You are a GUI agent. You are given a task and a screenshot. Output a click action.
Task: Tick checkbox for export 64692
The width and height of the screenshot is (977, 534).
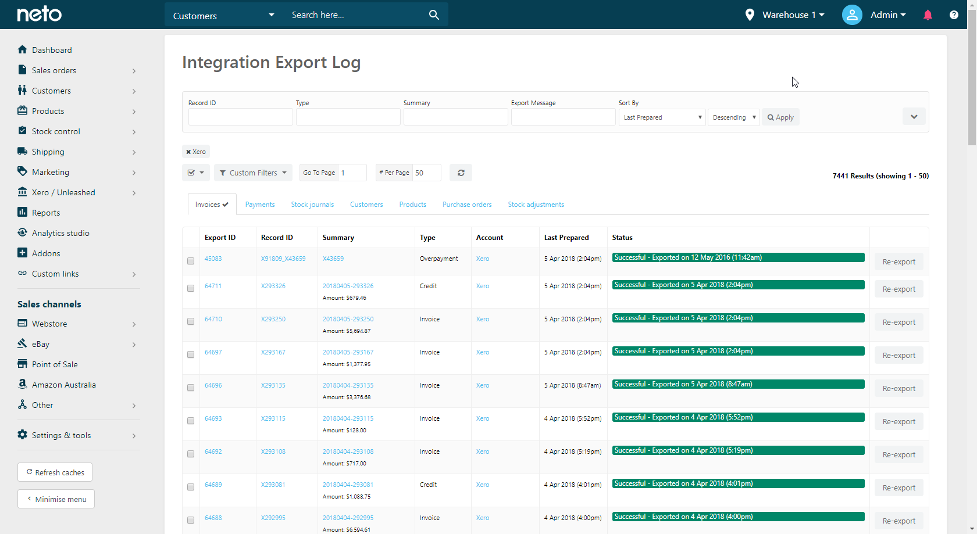click(x=191, y=454)
